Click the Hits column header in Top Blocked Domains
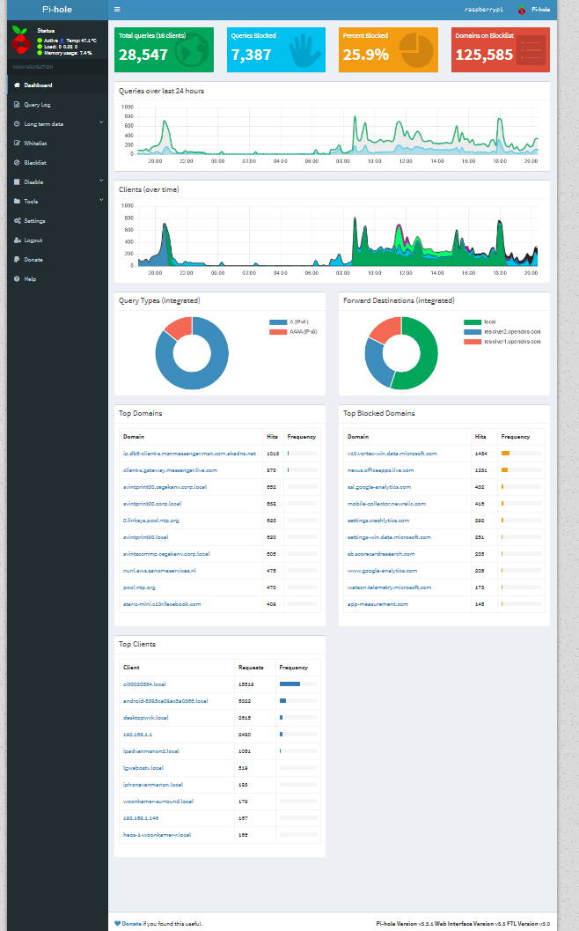 click(480, 436)
